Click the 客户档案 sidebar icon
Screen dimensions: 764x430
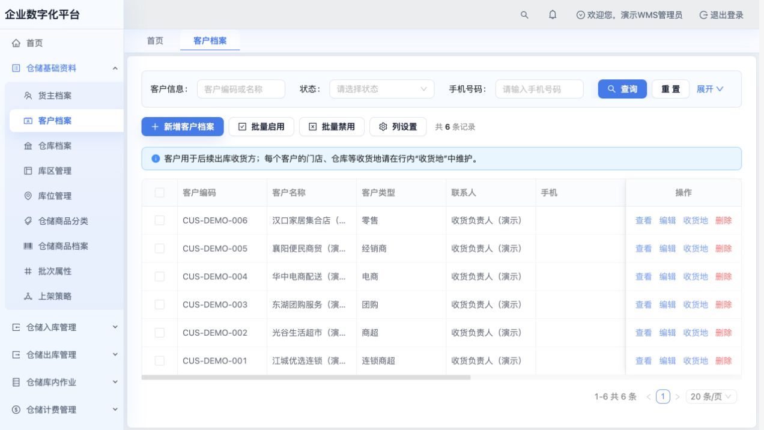pyautogui.click(x=28, y=121)
